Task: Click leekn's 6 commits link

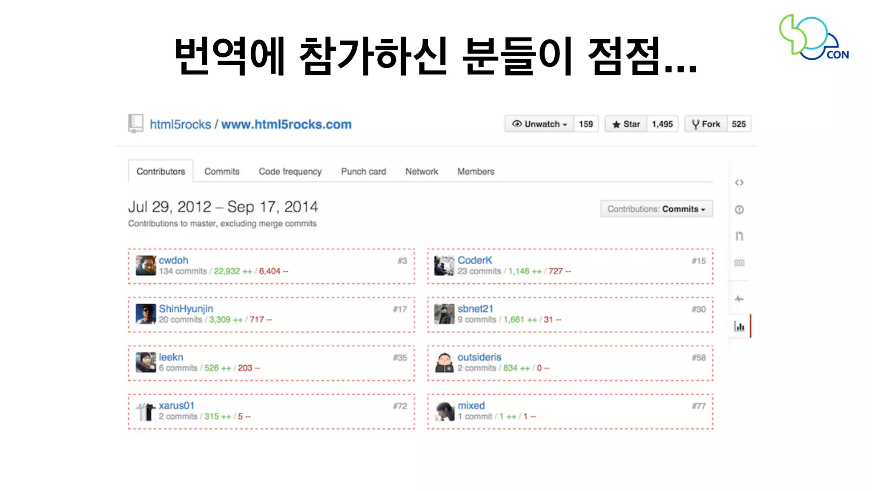Action: pyautogui.click(x=178, y=368)
